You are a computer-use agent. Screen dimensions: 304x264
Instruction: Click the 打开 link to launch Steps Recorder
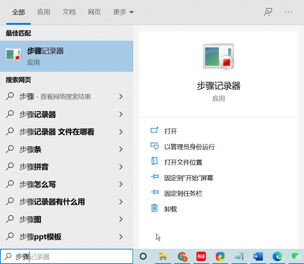(x=170, y=131)
